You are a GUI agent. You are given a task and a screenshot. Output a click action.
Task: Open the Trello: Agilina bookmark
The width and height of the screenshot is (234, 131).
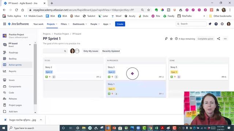pyautogui.click(x=12, y=16)
